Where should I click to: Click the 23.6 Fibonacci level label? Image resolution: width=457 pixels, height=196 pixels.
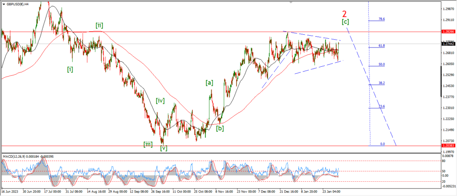pyautogui.click(x=382, y=106)
